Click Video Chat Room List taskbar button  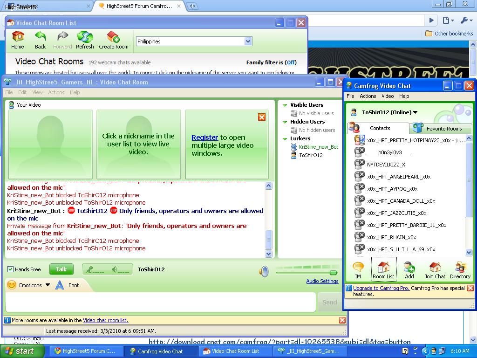tap(235, 351)
